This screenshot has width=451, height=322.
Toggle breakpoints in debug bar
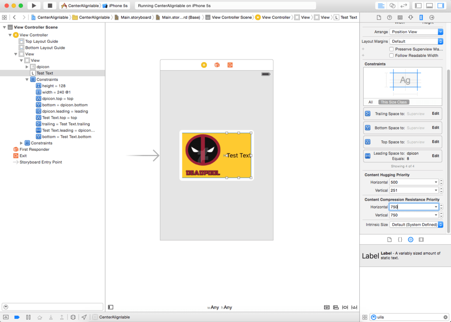click(17, 317)
